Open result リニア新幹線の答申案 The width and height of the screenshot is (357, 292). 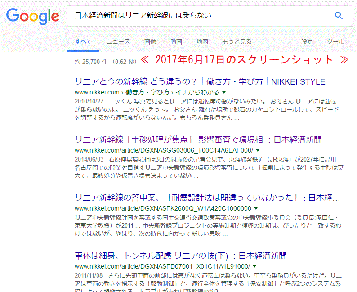point(207,198)
